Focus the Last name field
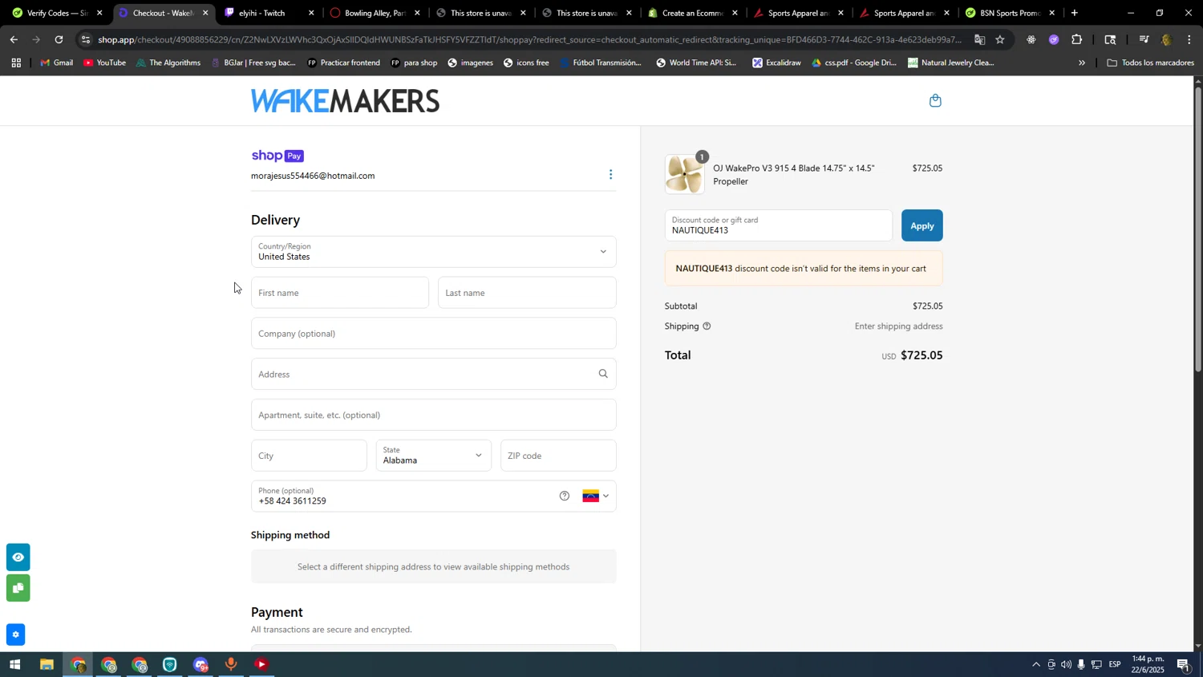 (527, 293)
